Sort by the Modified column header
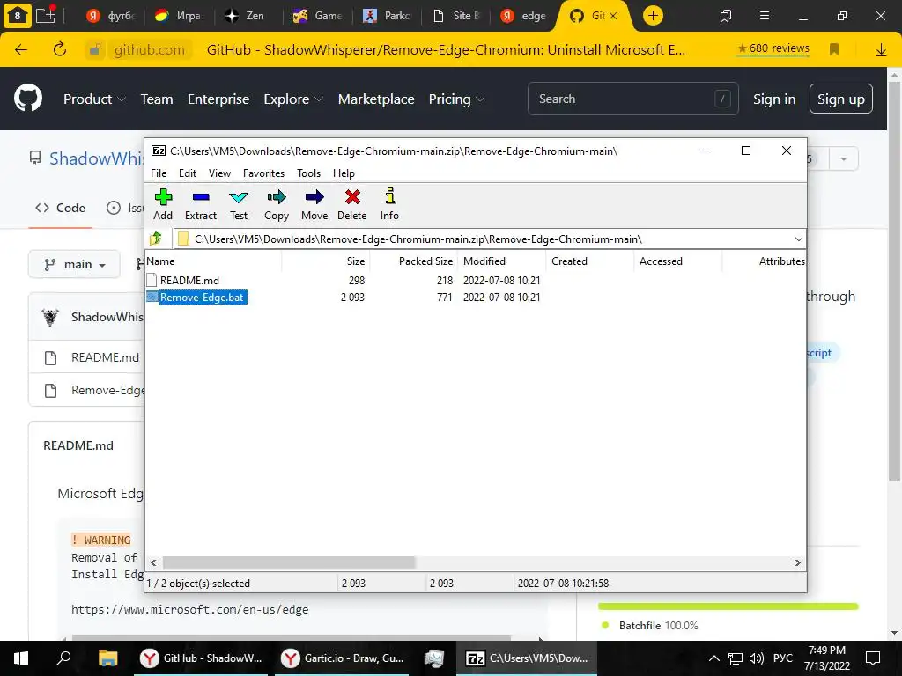The width and height of the screenshot is (902, 676). (x=501, y=261)
